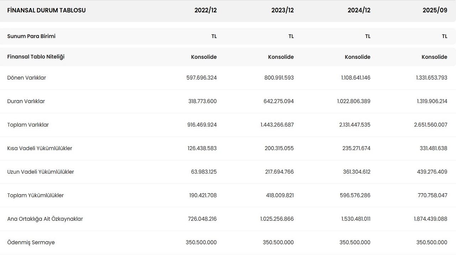Screen dimensions: 456x256
Task: Select the Dönen Varlıklar row label
Action: (x=26, y=78)
